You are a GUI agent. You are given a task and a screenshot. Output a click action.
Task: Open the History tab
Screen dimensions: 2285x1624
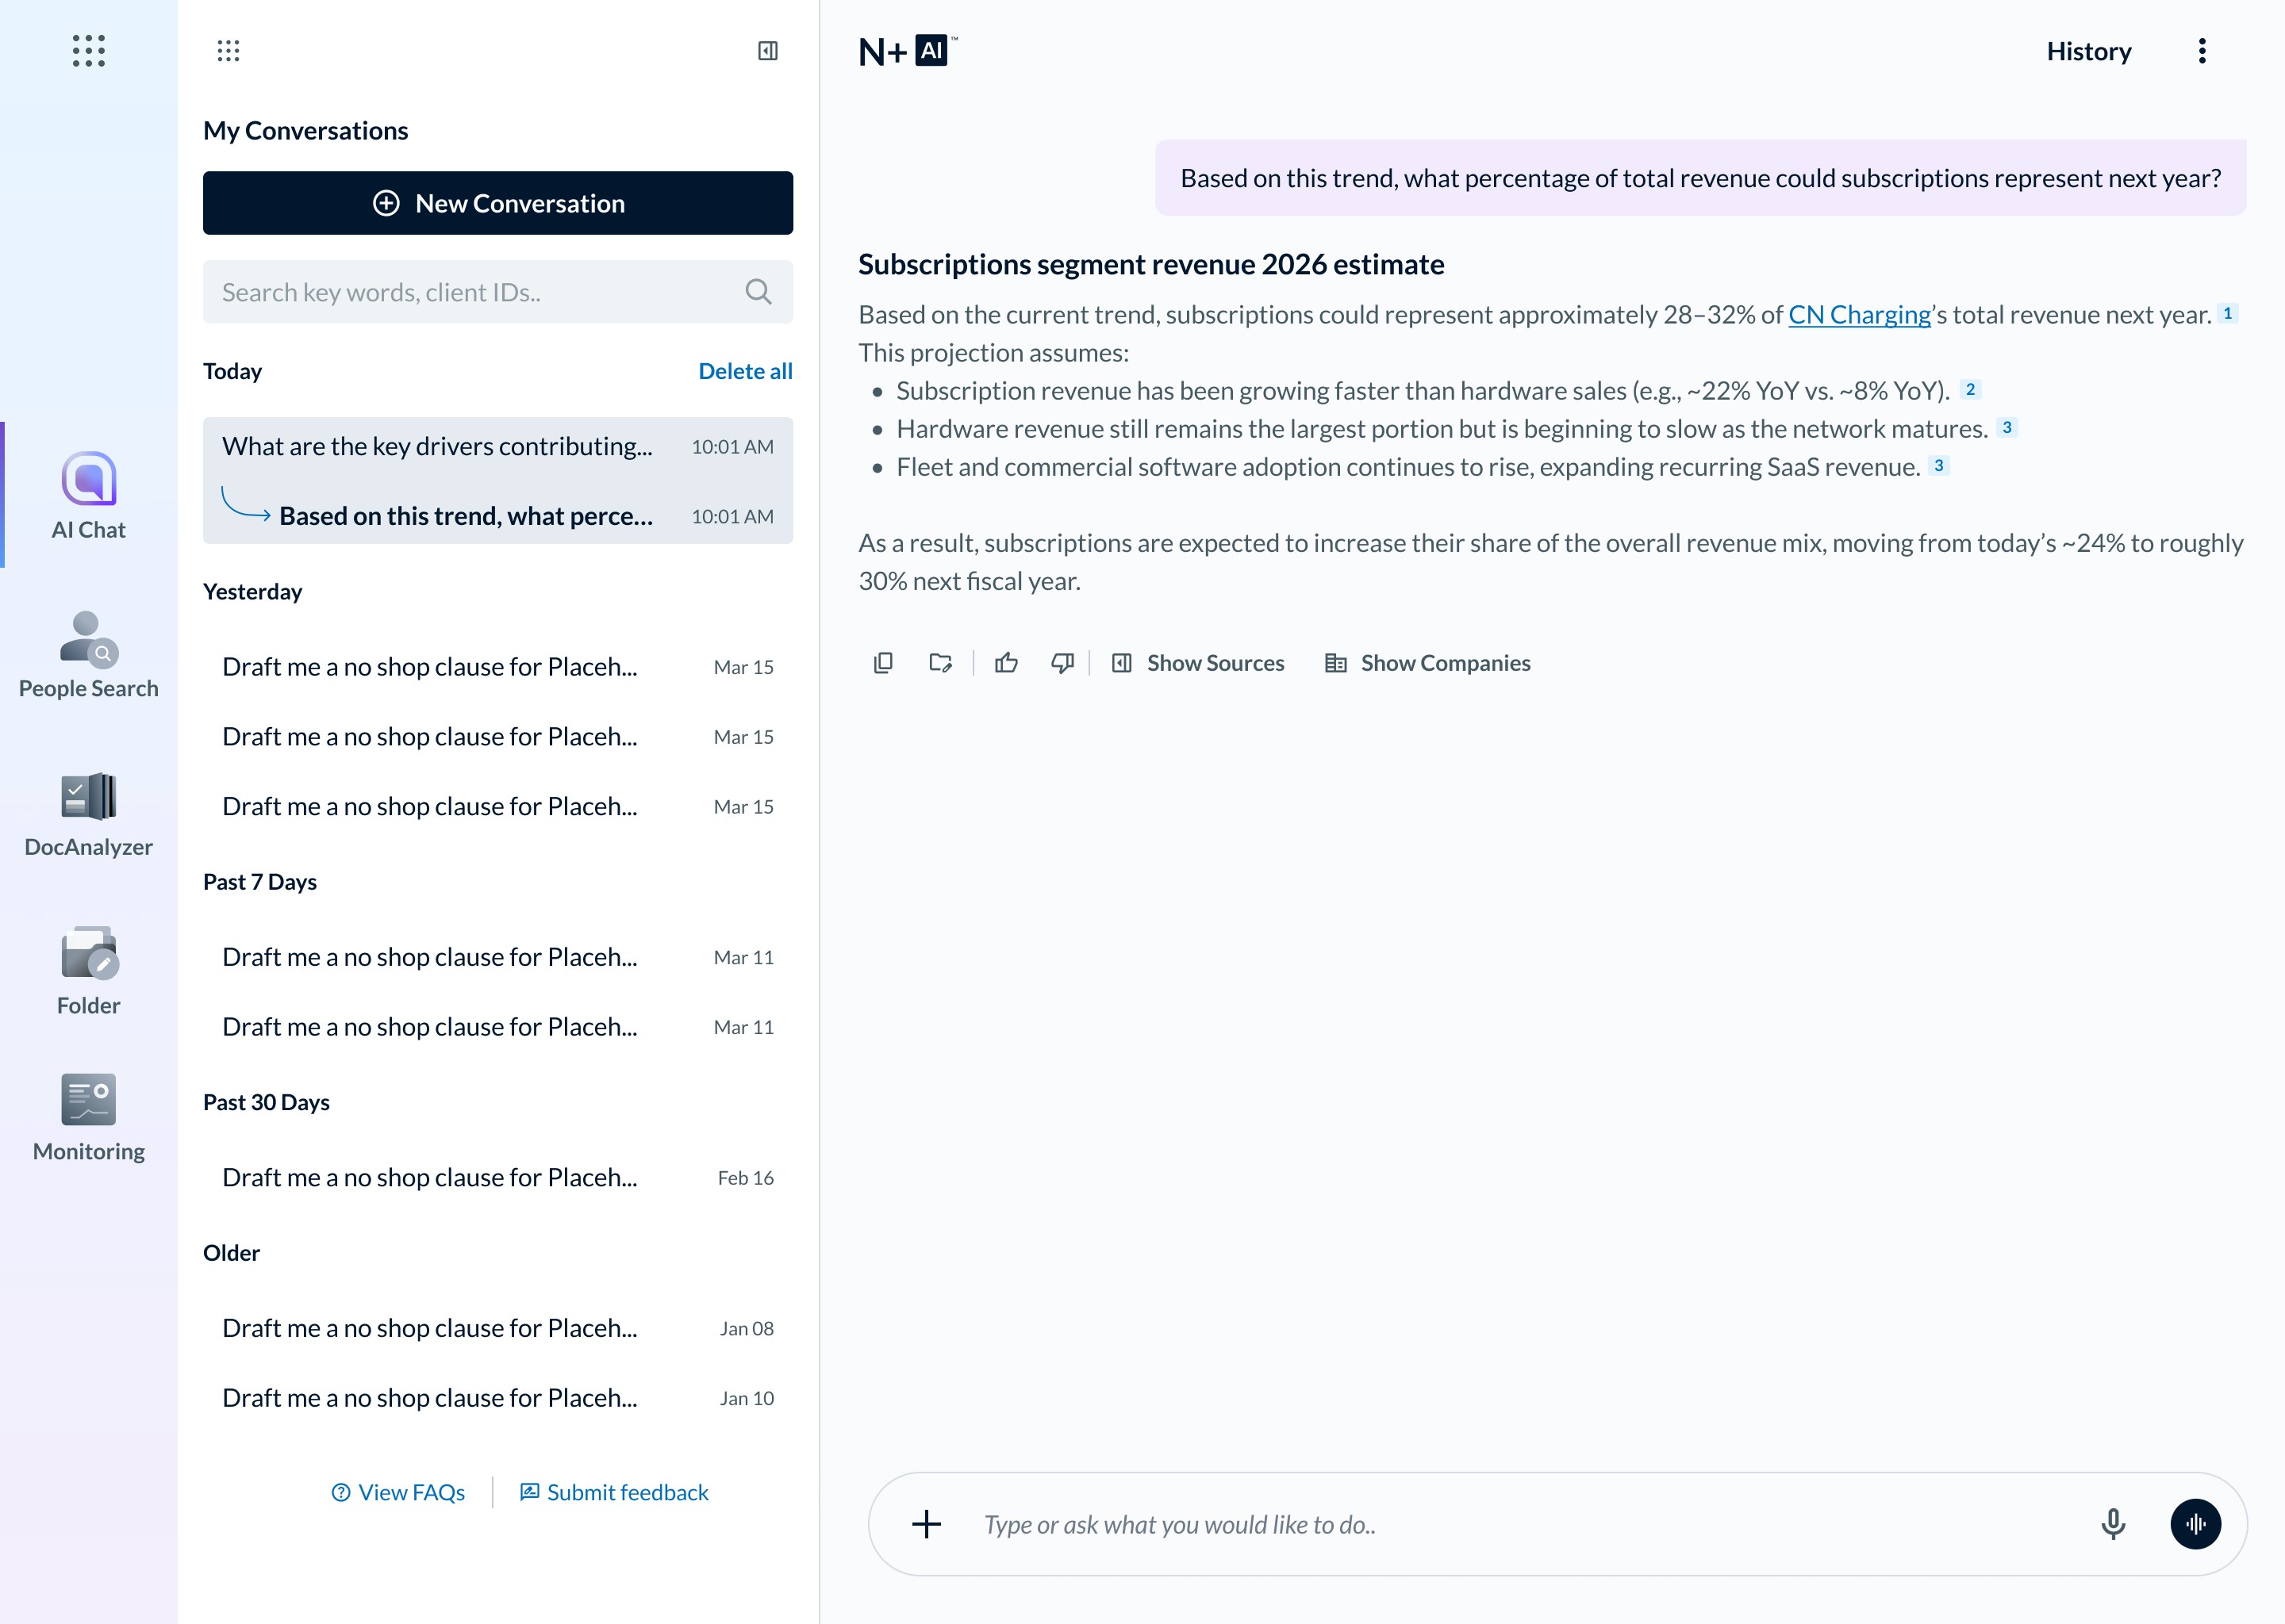tap(2088, 51)
